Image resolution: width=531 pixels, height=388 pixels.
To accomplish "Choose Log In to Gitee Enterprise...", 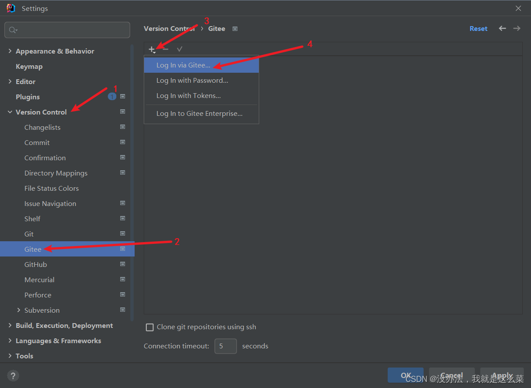I will click(x=201, y=113).
